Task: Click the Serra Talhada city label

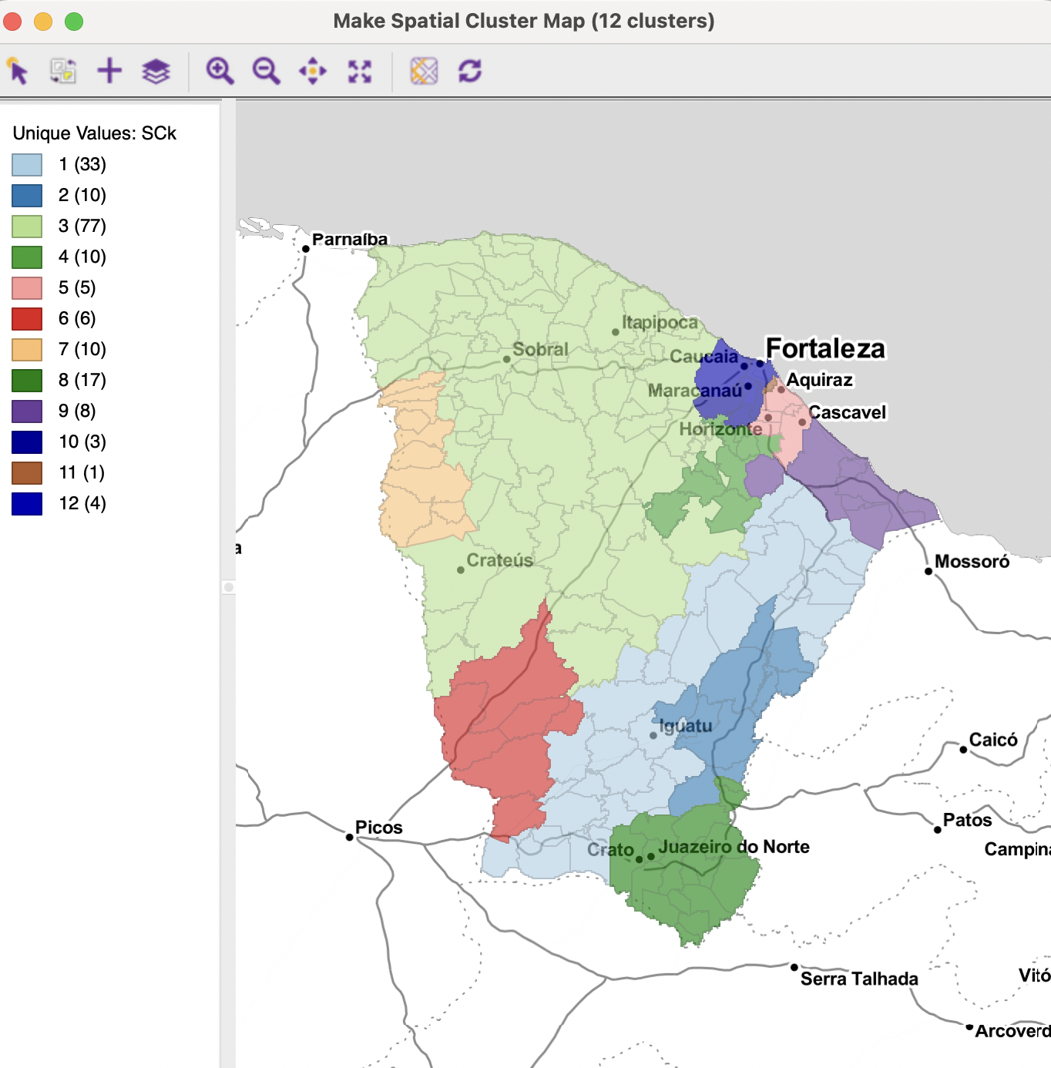Action: (x=859, y=979)
